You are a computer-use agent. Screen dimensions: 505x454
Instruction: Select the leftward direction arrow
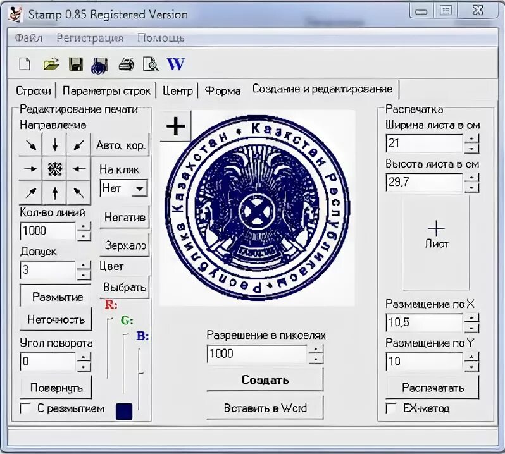pos(78,169)
